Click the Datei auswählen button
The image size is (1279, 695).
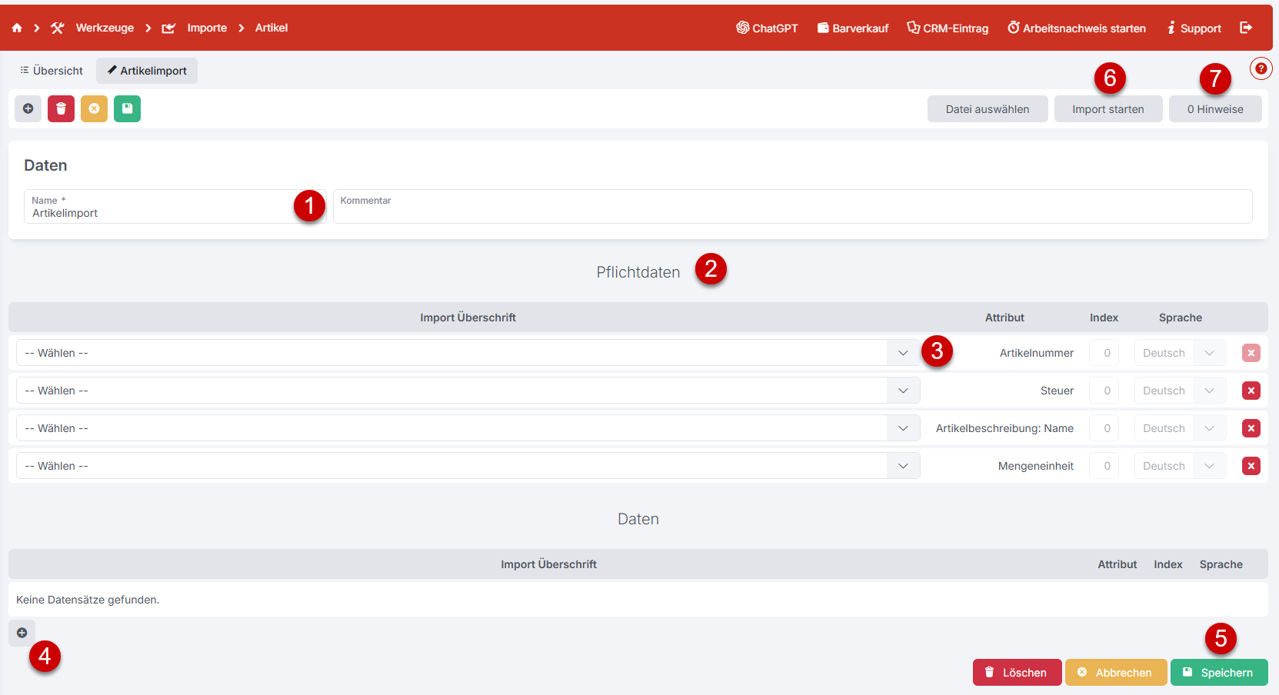pos(987,109)
